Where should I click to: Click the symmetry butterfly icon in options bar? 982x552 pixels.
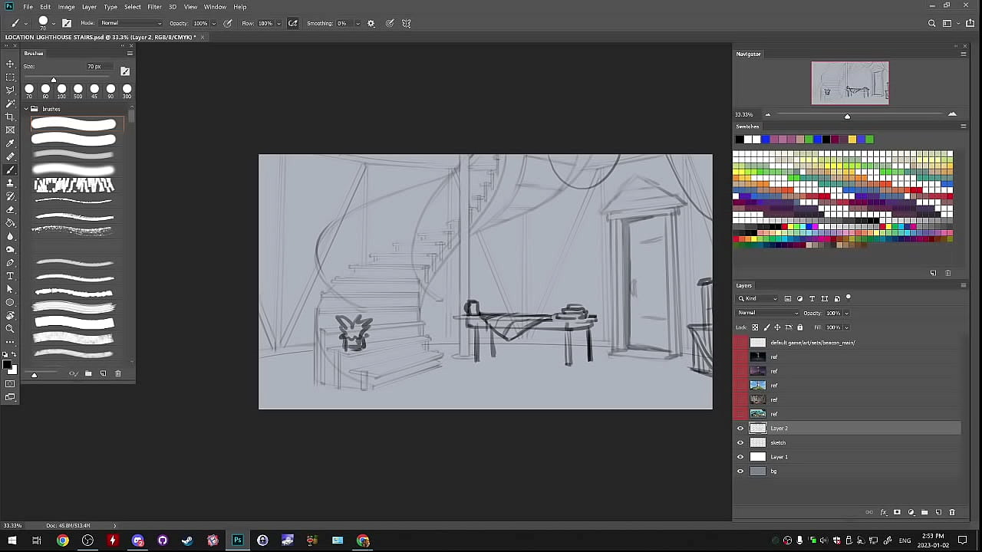[x=407, y=24]
